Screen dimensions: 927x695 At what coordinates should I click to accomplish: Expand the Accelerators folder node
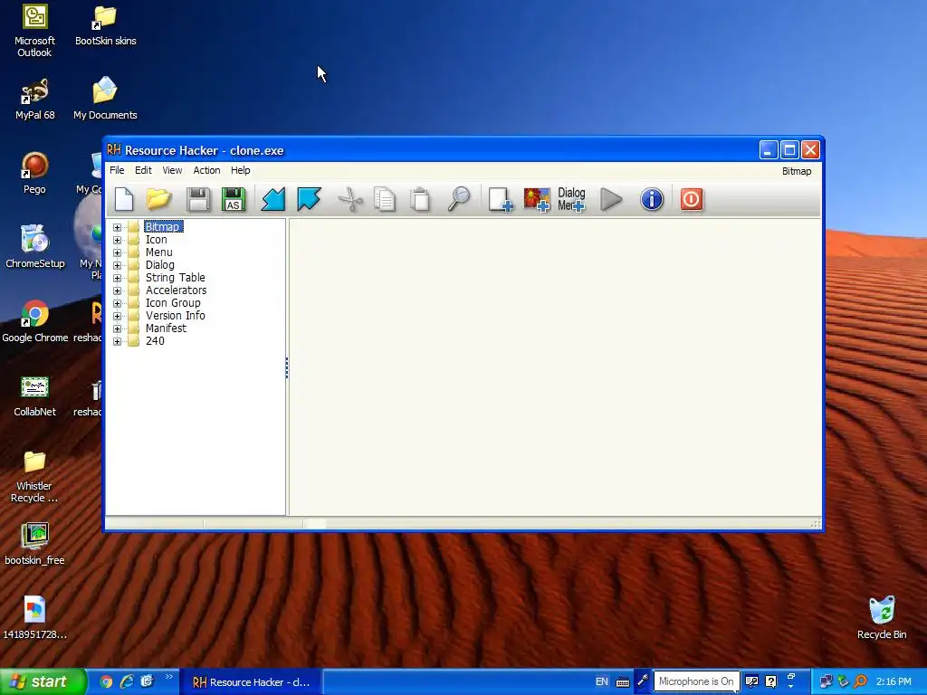[x=117, y=290]
